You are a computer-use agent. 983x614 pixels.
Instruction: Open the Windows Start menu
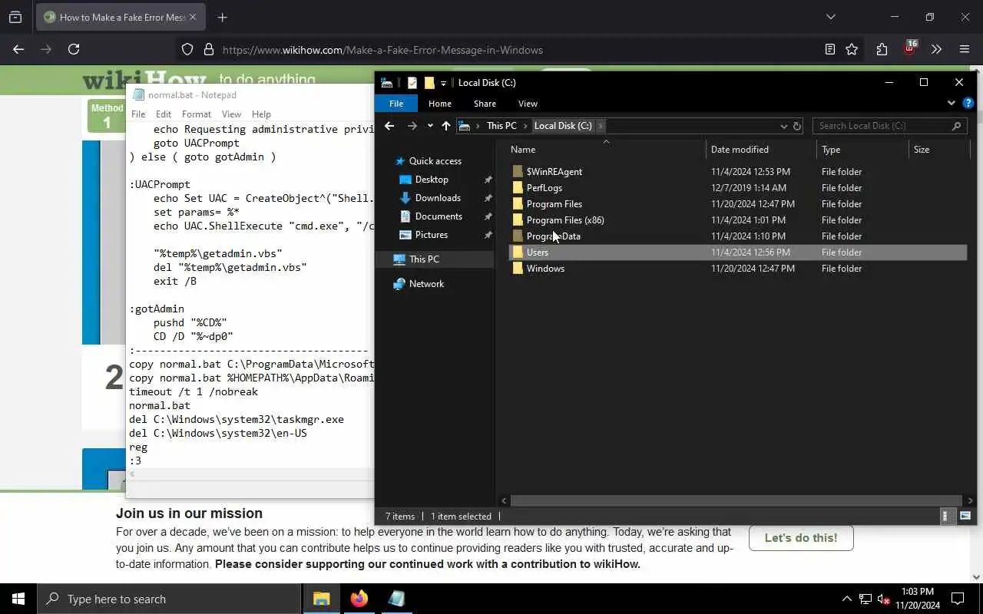tap(18, 599)
